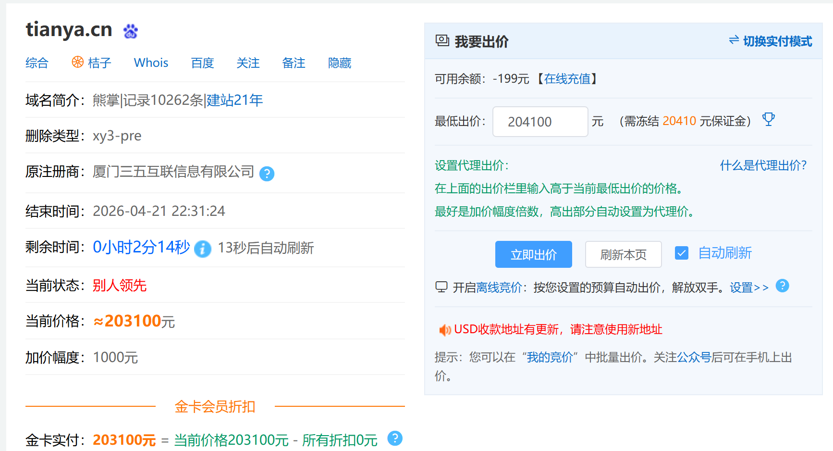Click the 自动刷新 label text
The width and height of the screenshot is (833, 451).
click(725, 253)
